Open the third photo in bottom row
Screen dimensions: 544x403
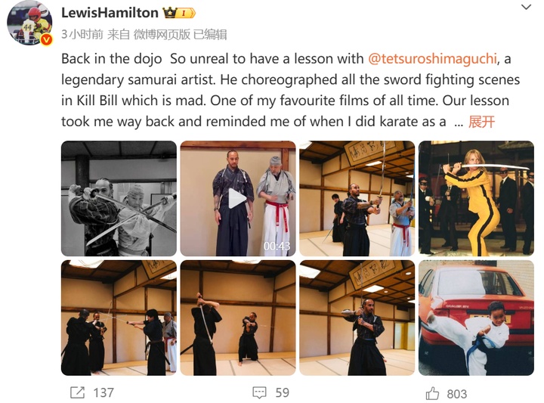pyautogui.click(x=357, y=318)
